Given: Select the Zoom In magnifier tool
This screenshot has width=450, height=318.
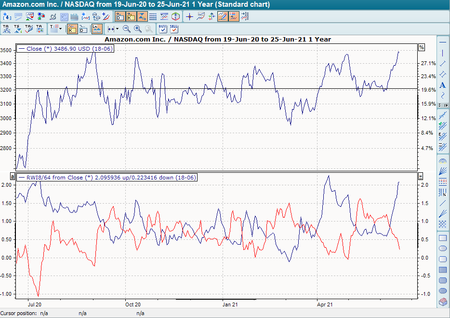Looking at the screenshot, I should 137,28.
